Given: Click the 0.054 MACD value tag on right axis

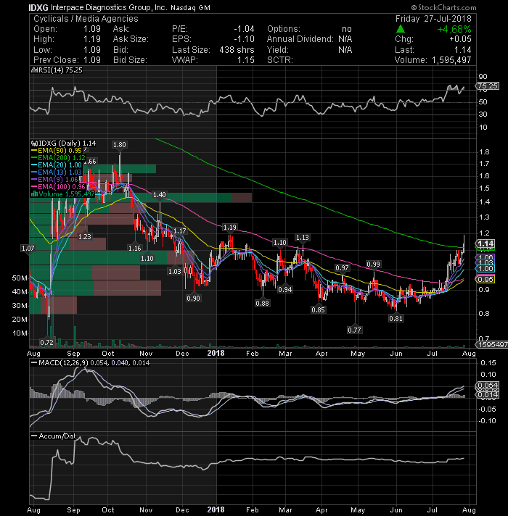Looking at the screenshot, I should [x=488, y=386].
